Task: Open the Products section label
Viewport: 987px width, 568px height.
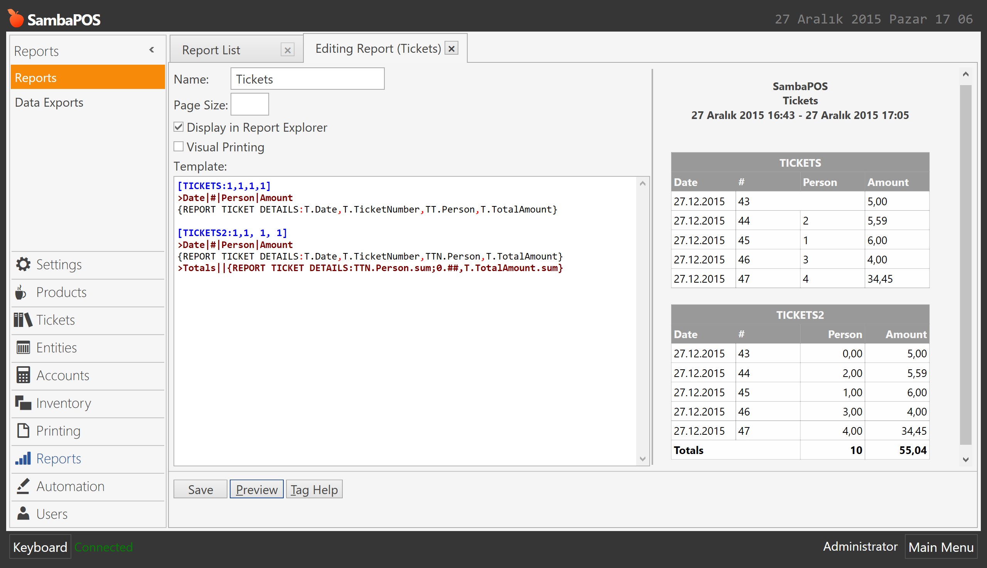Action: coord(61,292)
